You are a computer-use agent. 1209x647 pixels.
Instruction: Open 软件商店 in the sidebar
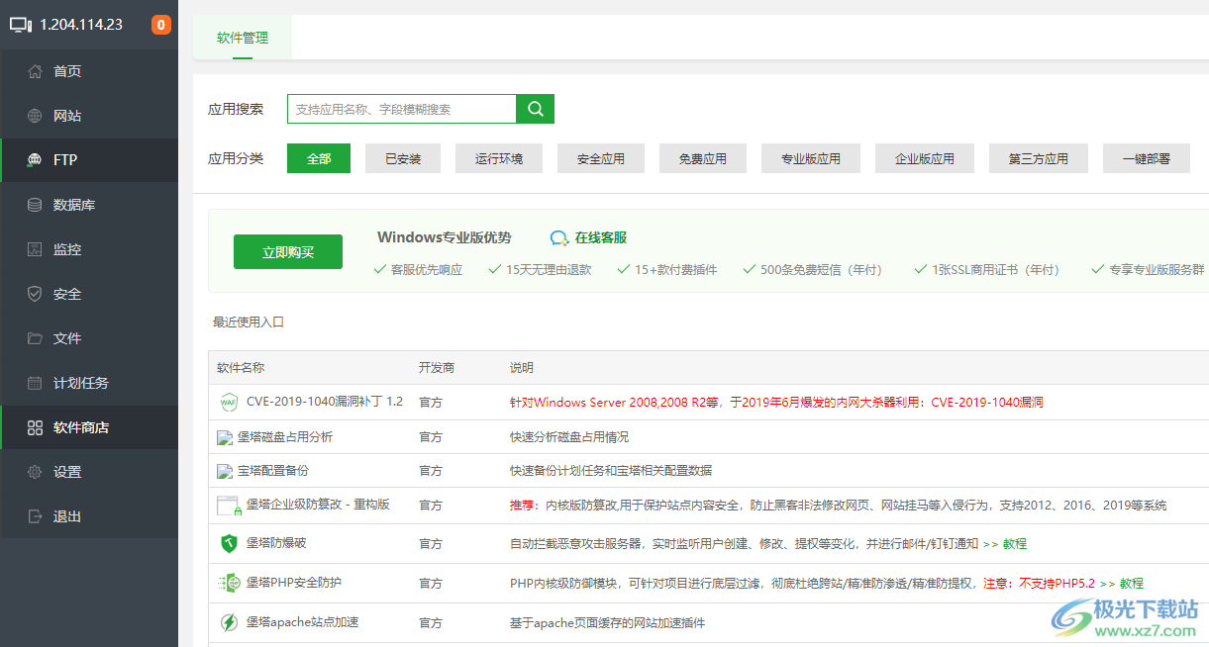(89, 427)
